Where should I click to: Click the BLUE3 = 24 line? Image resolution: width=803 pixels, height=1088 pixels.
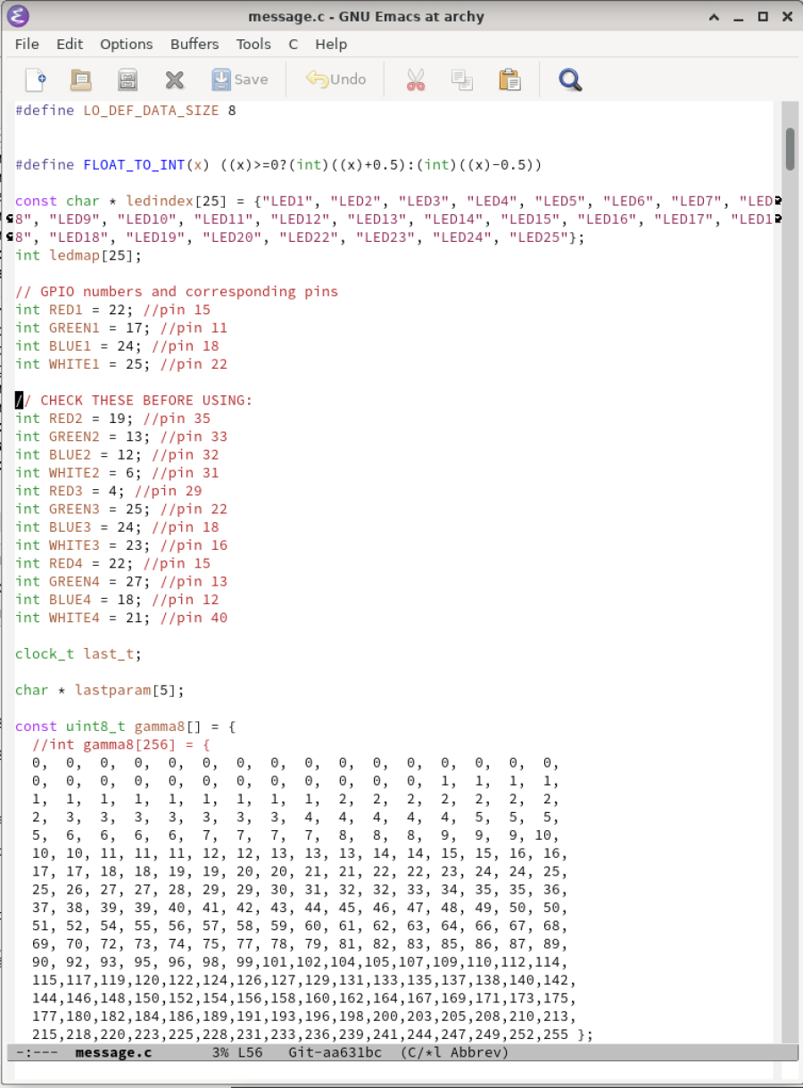tap(117, 527)
